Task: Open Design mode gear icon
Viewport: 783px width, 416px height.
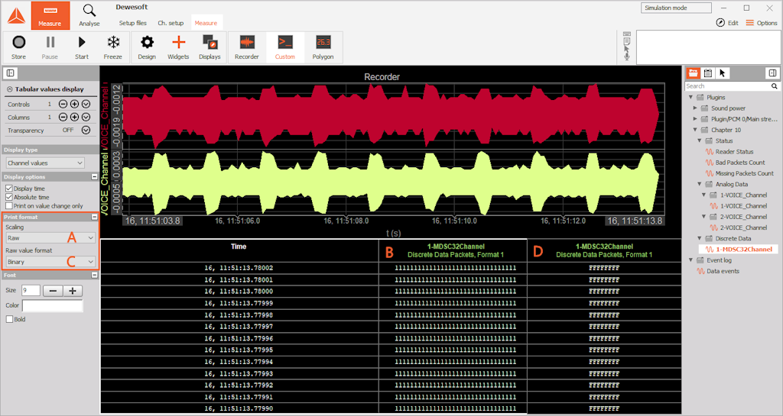Action: click(x=147, y=47)
